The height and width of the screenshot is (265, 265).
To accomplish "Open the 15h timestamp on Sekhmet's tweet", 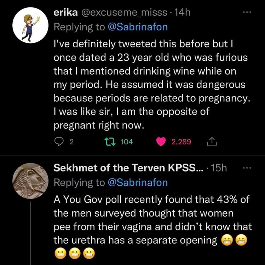I will [219, 169].
